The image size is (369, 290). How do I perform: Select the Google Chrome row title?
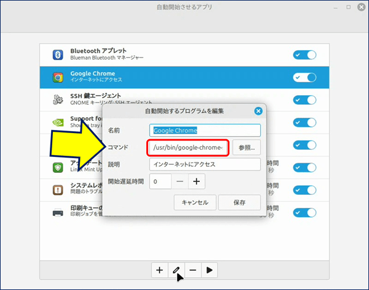tap(93, 74)
